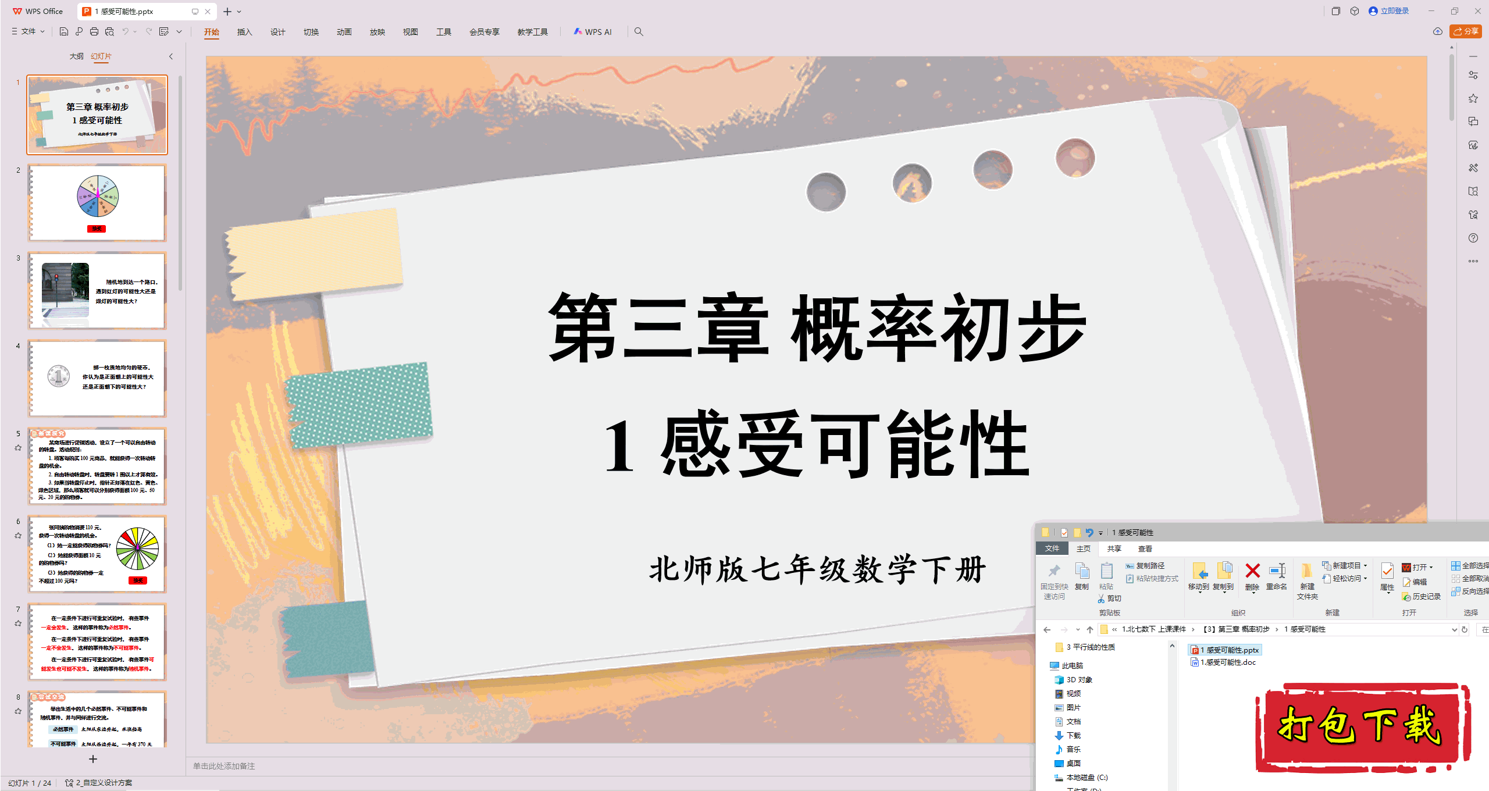Click the animation star icon under slide 5
The image size is (1489, 791).
(x=18, y=447)
